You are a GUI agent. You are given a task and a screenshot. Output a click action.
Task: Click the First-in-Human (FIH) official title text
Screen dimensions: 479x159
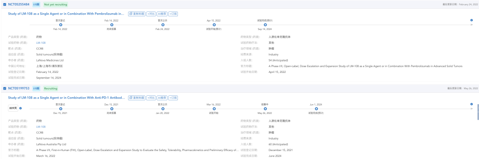click(137, 150)
